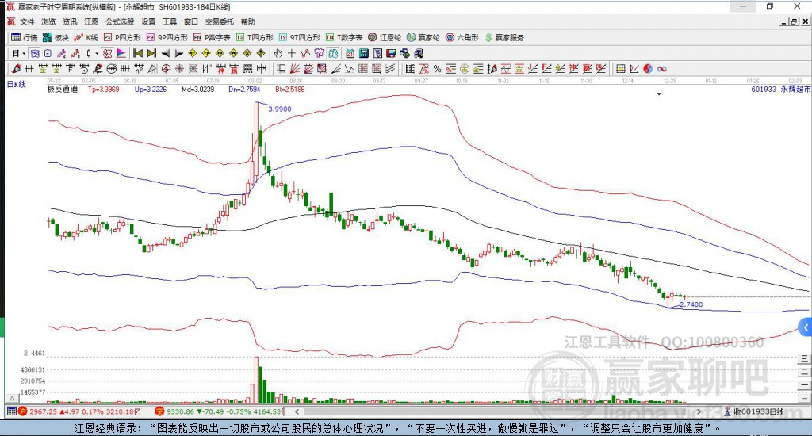Click the colorful flag icon
Screen dimensions: 812x436
tap(121, 53)
